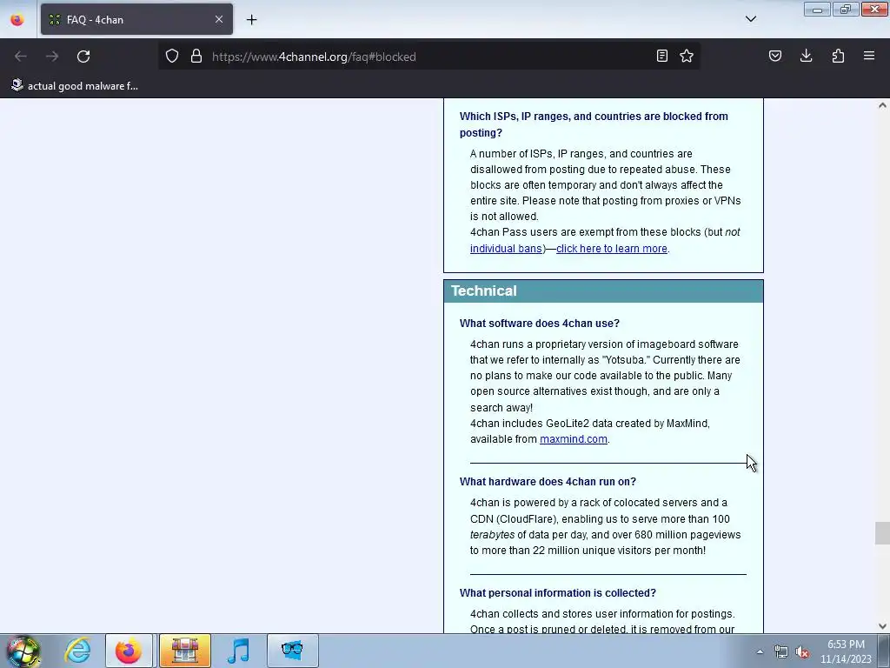Open the clock showing 6:53 PM

[x=846, y=651]
